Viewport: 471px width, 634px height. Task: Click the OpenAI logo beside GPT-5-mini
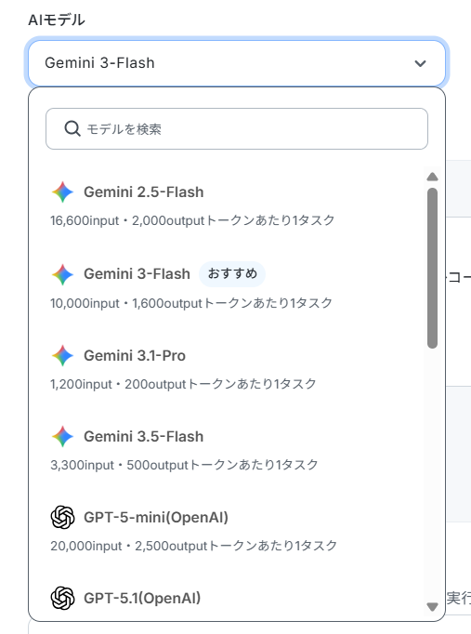click(x=62, y=517)
